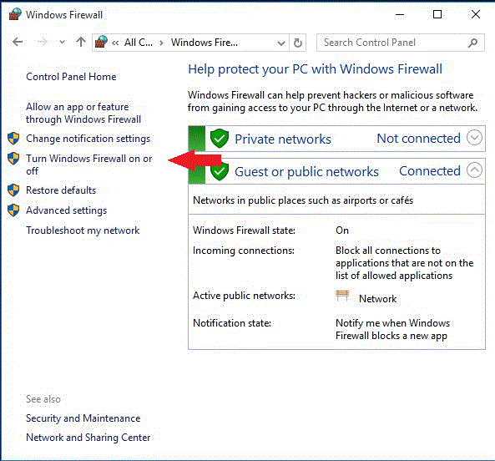The image size is (495, 461).
Task: Click 'Windows Fire...' breadcrumb segment
Action: 205,43
